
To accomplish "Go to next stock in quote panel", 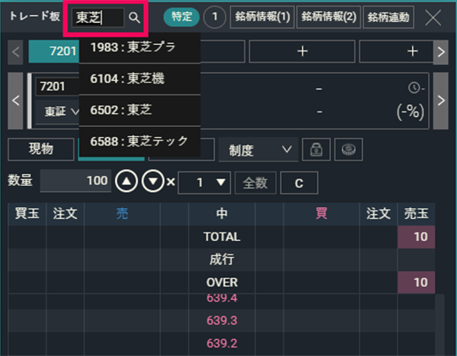I will (x=441, y=101).
